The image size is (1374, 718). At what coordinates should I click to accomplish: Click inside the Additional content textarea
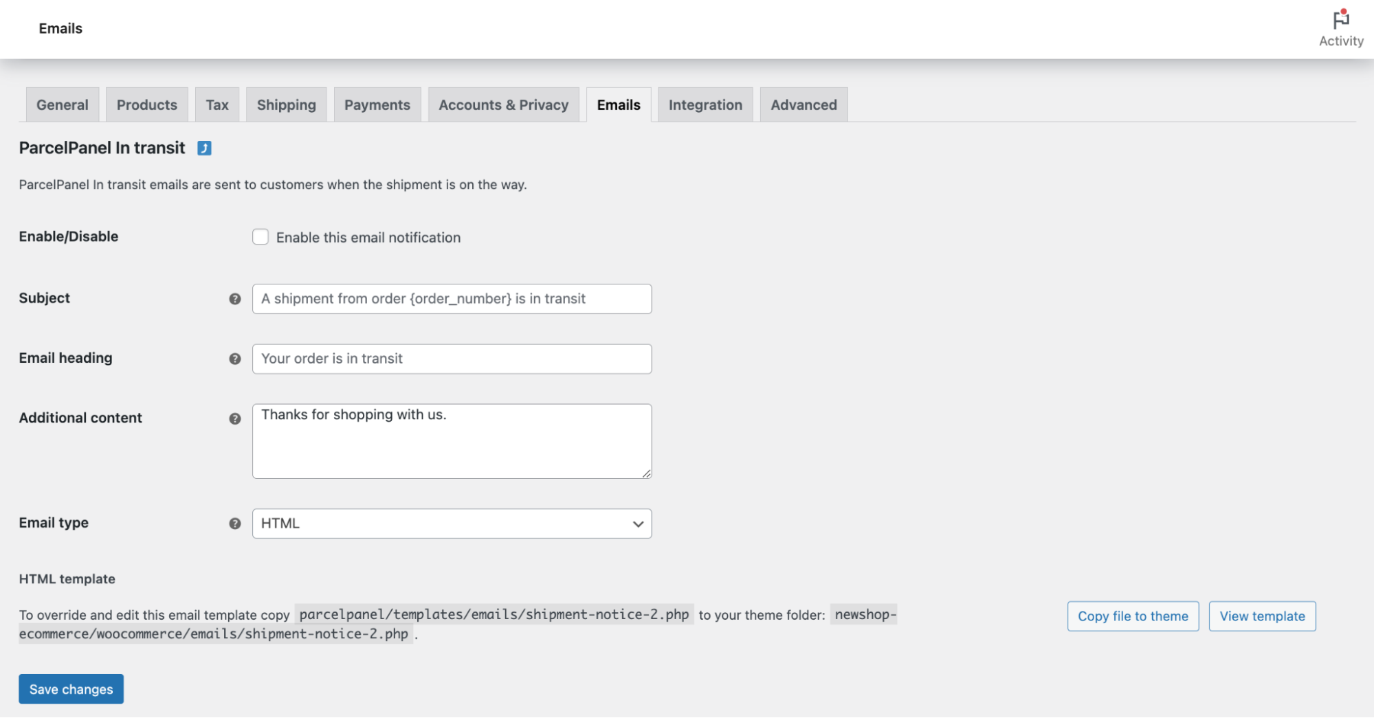click(452, 441)
